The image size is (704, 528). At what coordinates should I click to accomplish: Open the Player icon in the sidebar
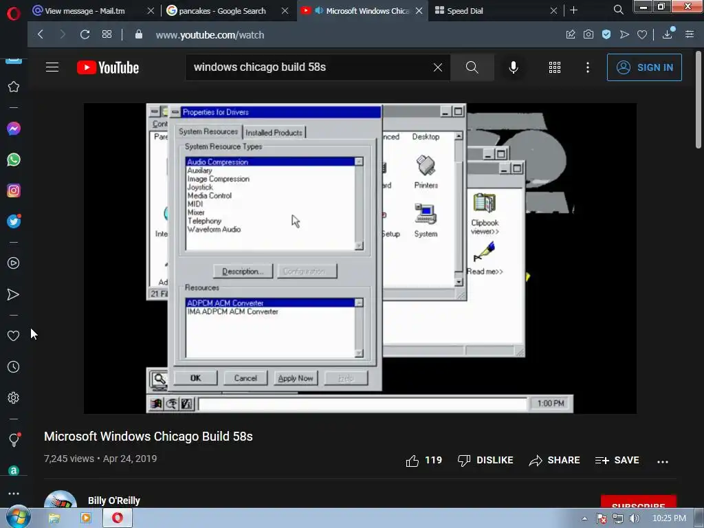[14, 263]
